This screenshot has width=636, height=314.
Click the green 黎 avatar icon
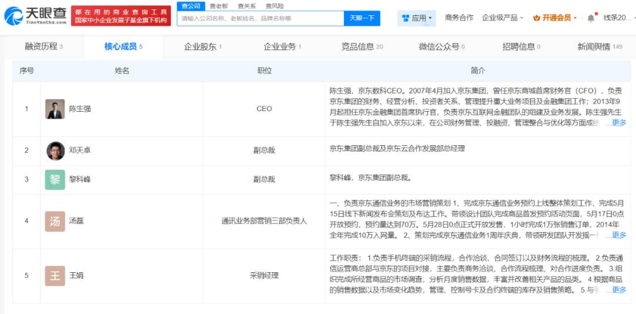55,179
